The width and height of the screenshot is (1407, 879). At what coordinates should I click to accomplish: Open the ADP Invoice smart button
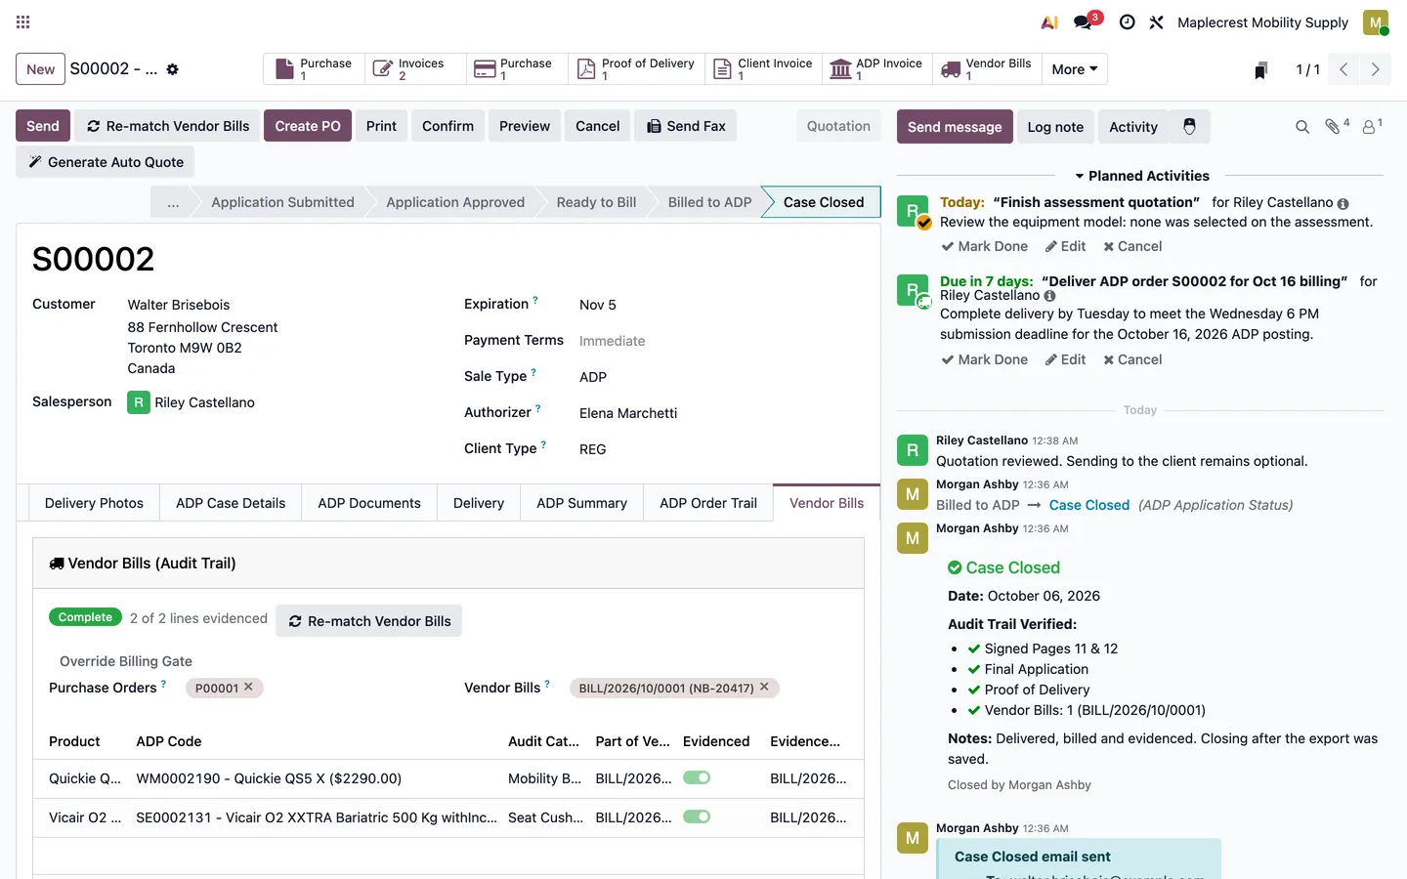pos(876,69)
